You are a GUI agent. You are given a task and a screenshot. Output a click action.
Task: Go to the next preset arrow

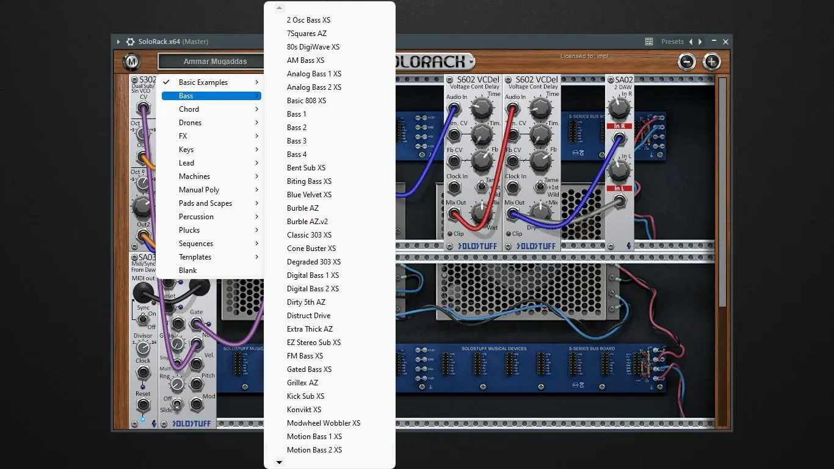pos(700,42)
